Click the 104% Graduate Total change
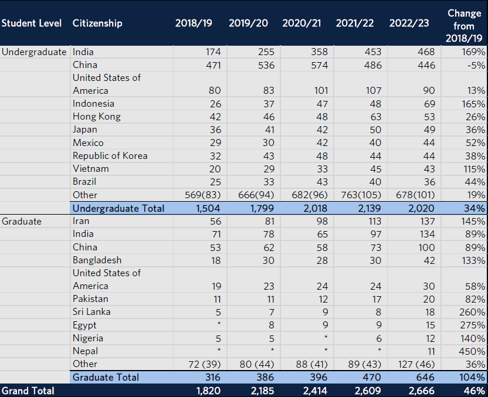 click(472, 377)
